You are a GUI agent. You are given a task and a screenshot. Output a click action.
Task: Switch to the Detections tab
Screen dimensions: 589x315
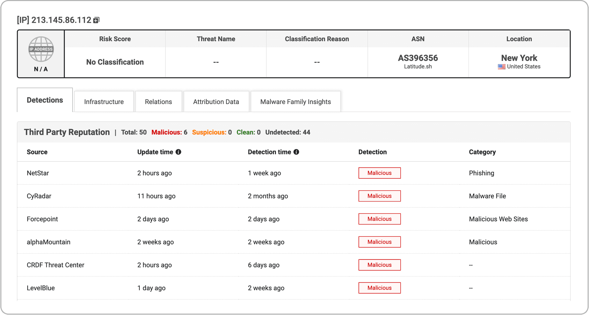[45, 100]
